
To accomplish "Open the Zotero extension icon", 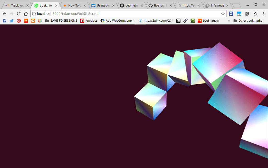I will click(x=231, y=14).
